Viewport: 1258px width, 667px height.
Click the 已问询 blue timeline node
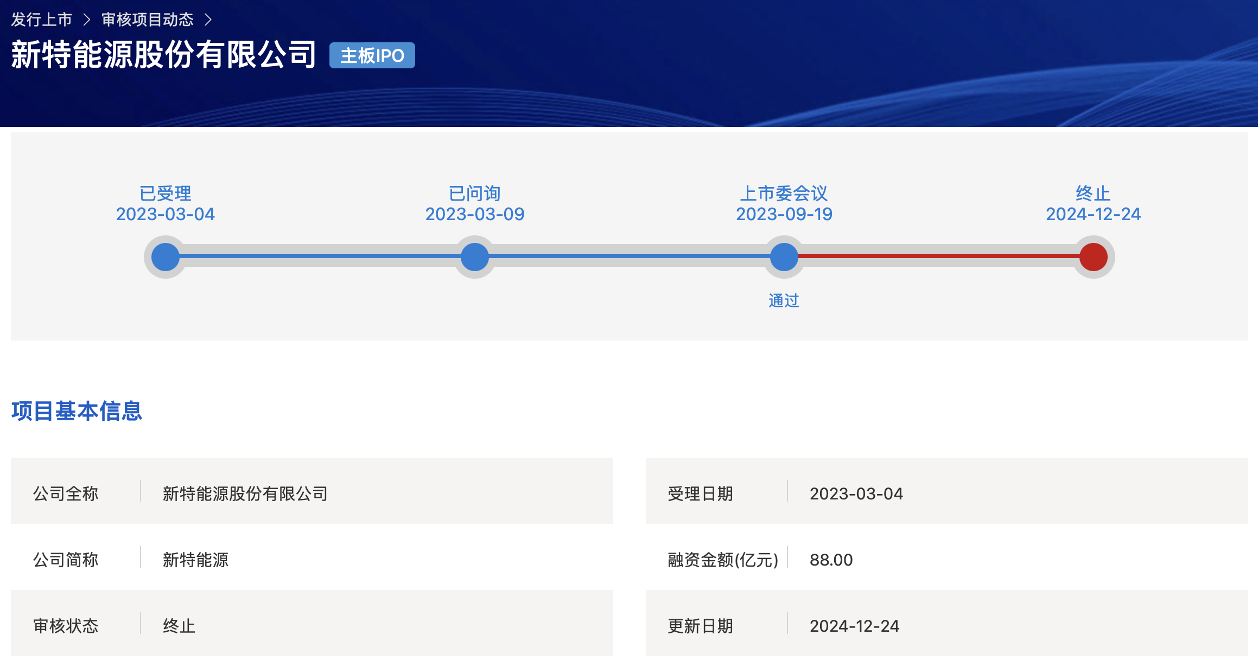coord(475,256)
